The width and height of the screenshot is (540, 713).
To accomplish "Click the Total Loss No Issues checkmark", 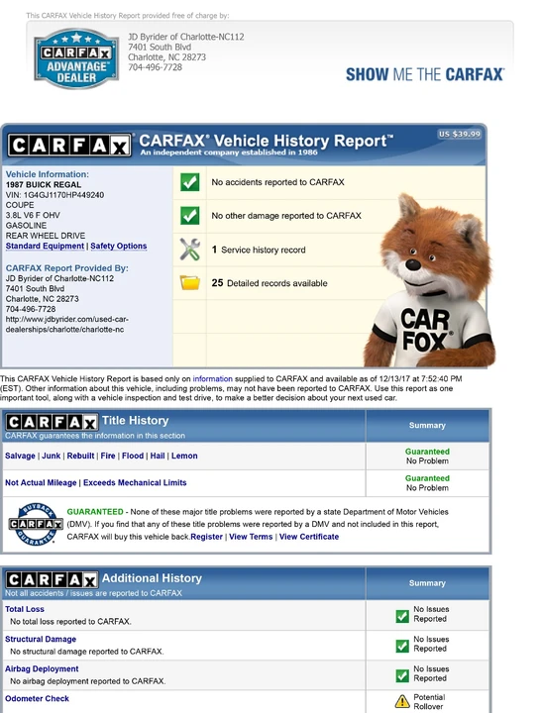I will click(x=402, y=616).
